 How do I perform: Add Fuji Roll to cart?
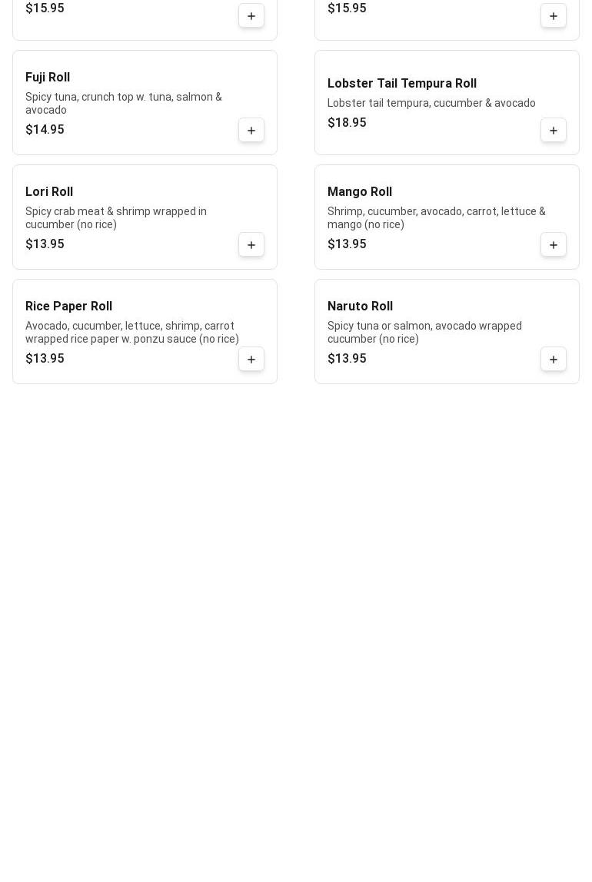pos(251,131)
